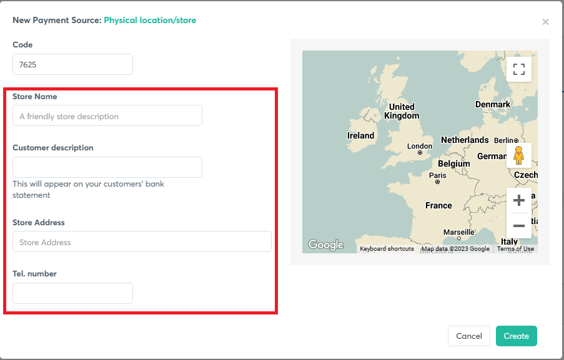This screenshot has width=564, height=360.
Task: Focus the Tel. number field
Action: (72, 293)
